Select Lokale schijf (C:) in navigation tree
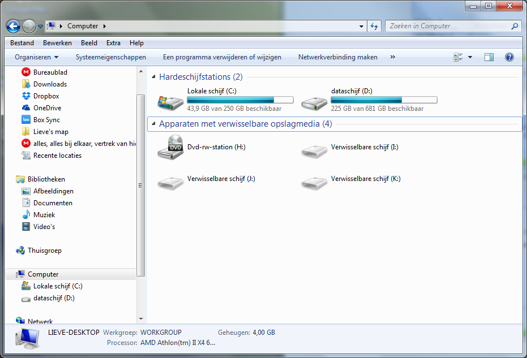Viewport: 527px width, 358px height. pyautogui.click(x=58, y=286)
